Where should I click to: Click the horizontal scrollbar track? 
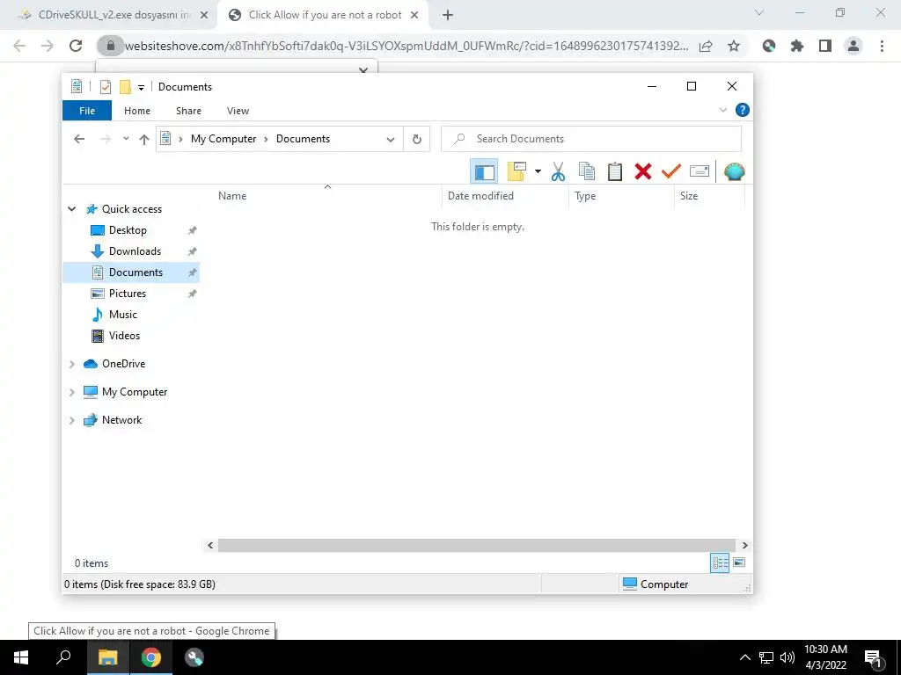[477, 545]
